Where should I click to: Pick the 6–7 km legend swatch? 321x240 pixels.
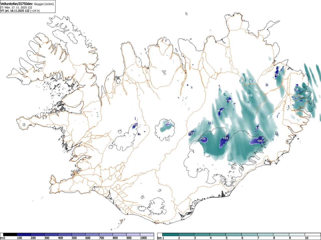[250, 234]
